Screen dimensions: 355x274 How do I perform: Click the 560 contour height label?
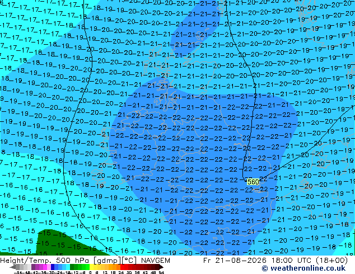[253, 182]
